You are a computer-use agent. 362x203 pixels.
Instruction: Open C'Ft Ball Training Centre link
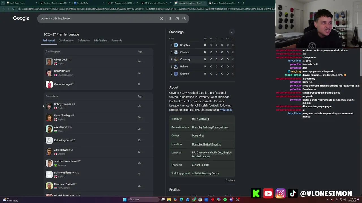[x=205, y=173]
